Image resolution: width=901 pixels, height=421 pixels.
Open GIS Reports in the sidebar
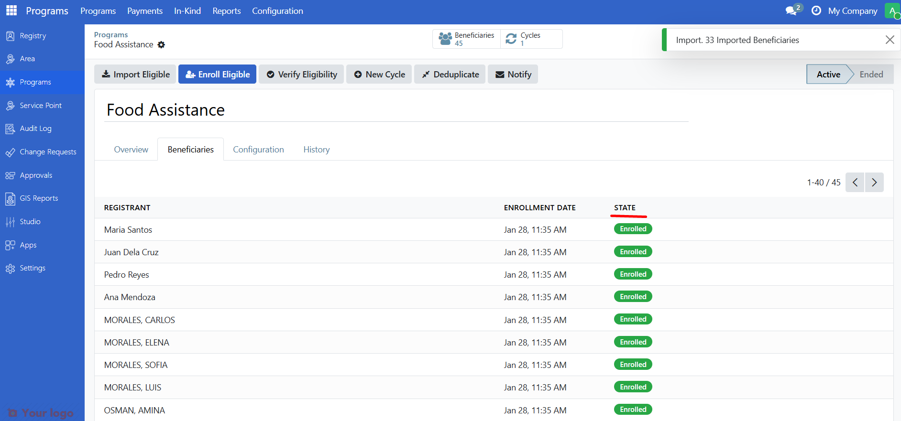tap(38, 198)
